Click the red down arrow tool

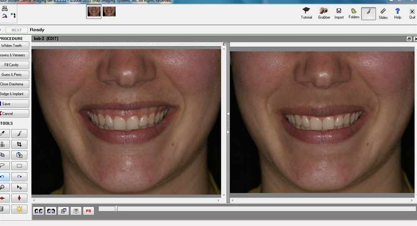pos(19,198)
